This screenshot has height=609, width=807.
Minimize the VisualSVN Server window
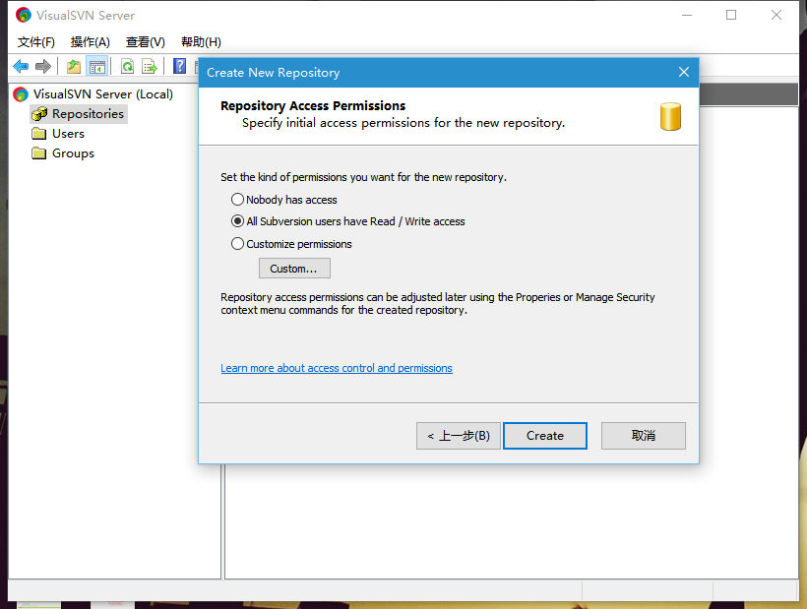(687, 15)
